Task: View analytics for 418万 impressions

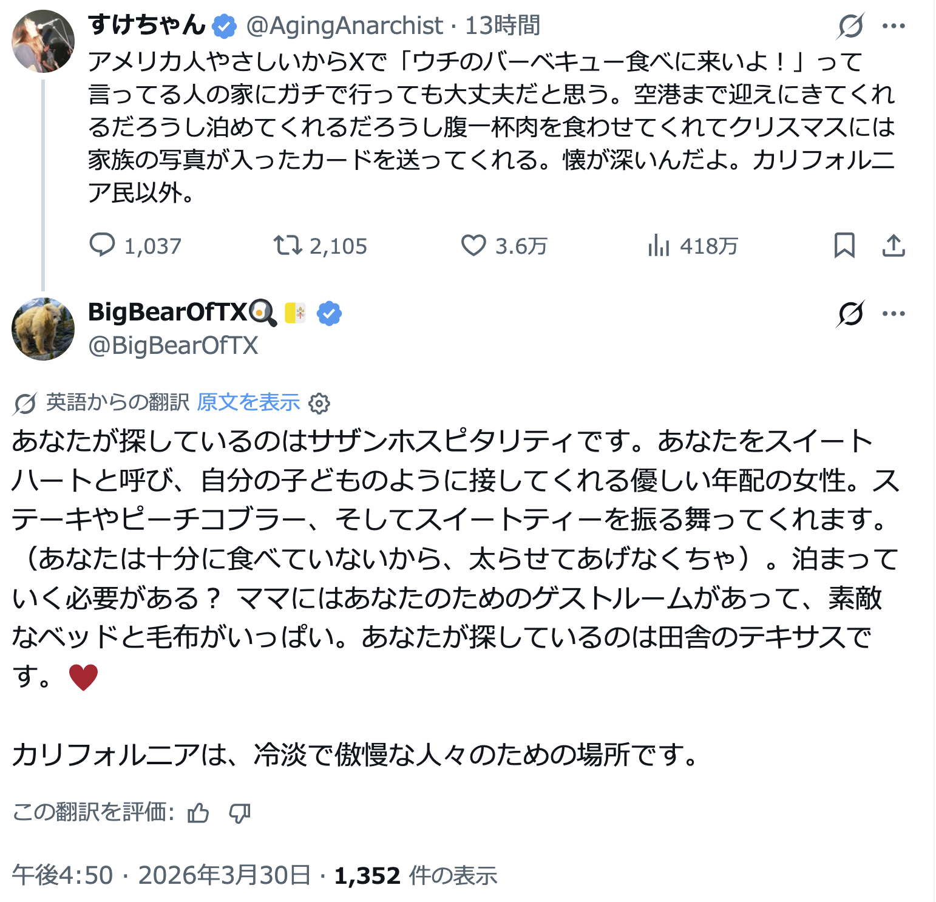Action: (x=659, y=245)
